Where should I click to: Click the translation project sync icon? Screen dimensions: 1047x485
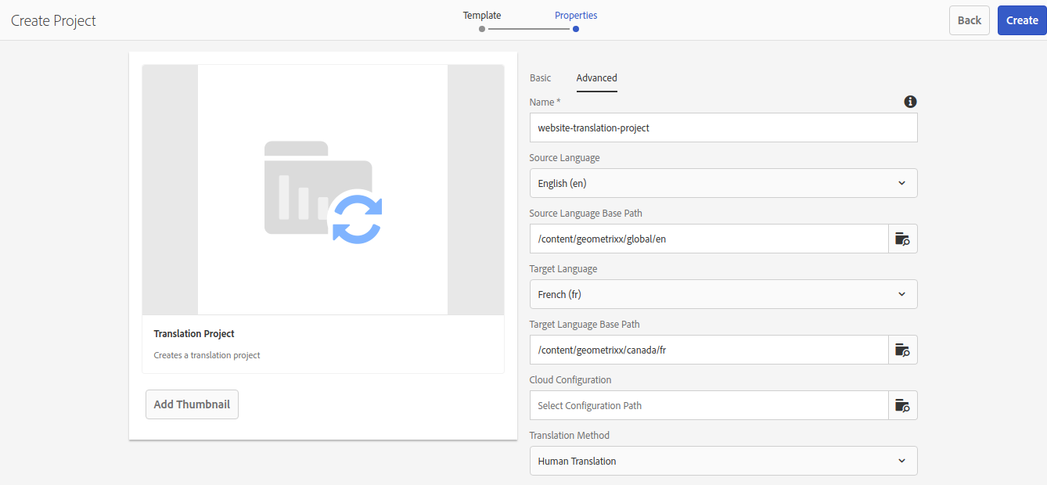coord(356,217)
